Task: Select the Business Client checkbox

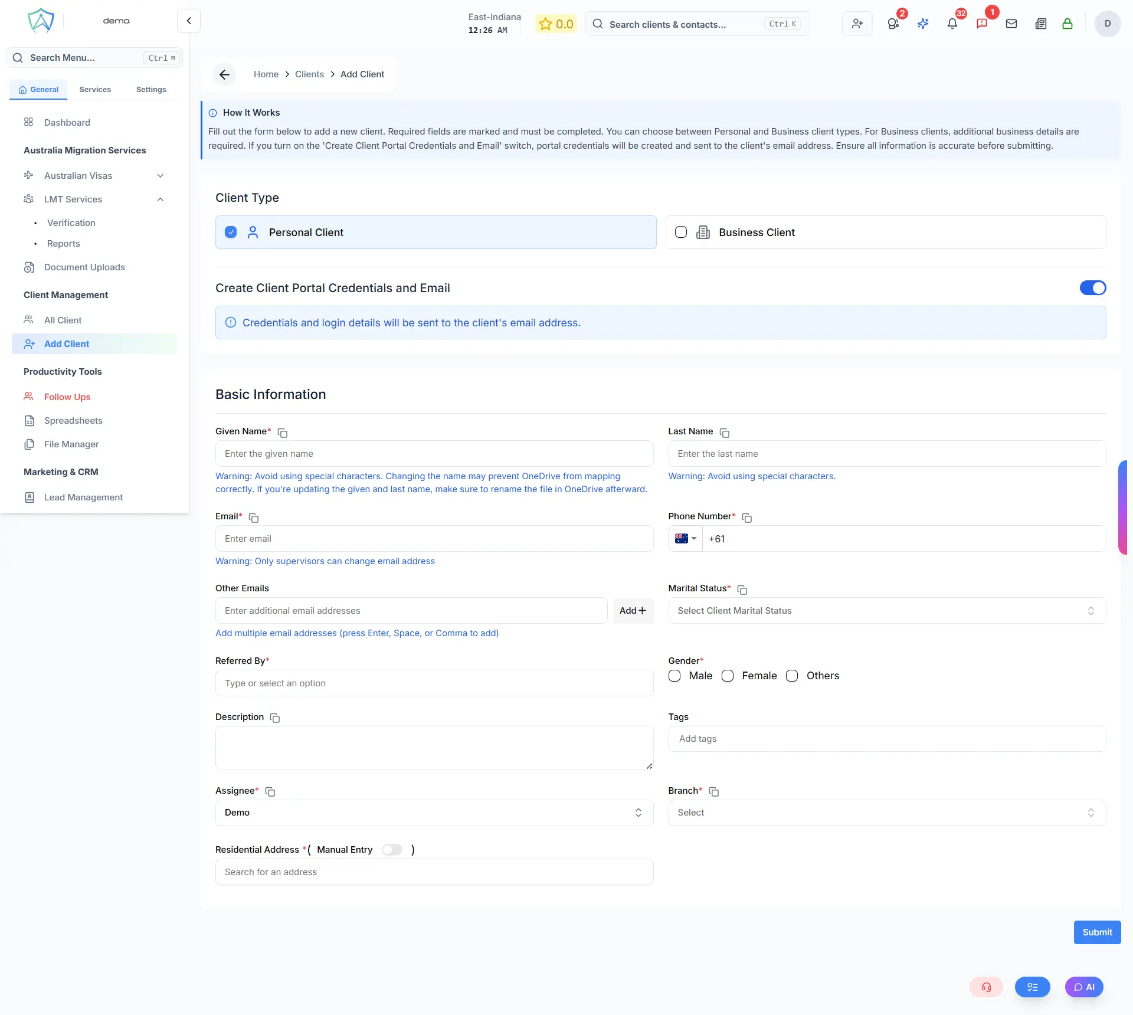Action: click(681, 232)
